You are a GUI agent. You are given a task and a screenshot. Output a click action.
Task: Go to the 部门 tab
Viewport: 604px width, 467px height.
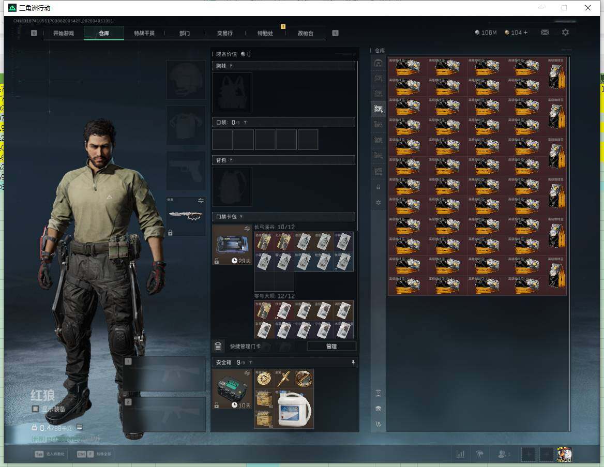pyautogui.click(x=185, y=33)
